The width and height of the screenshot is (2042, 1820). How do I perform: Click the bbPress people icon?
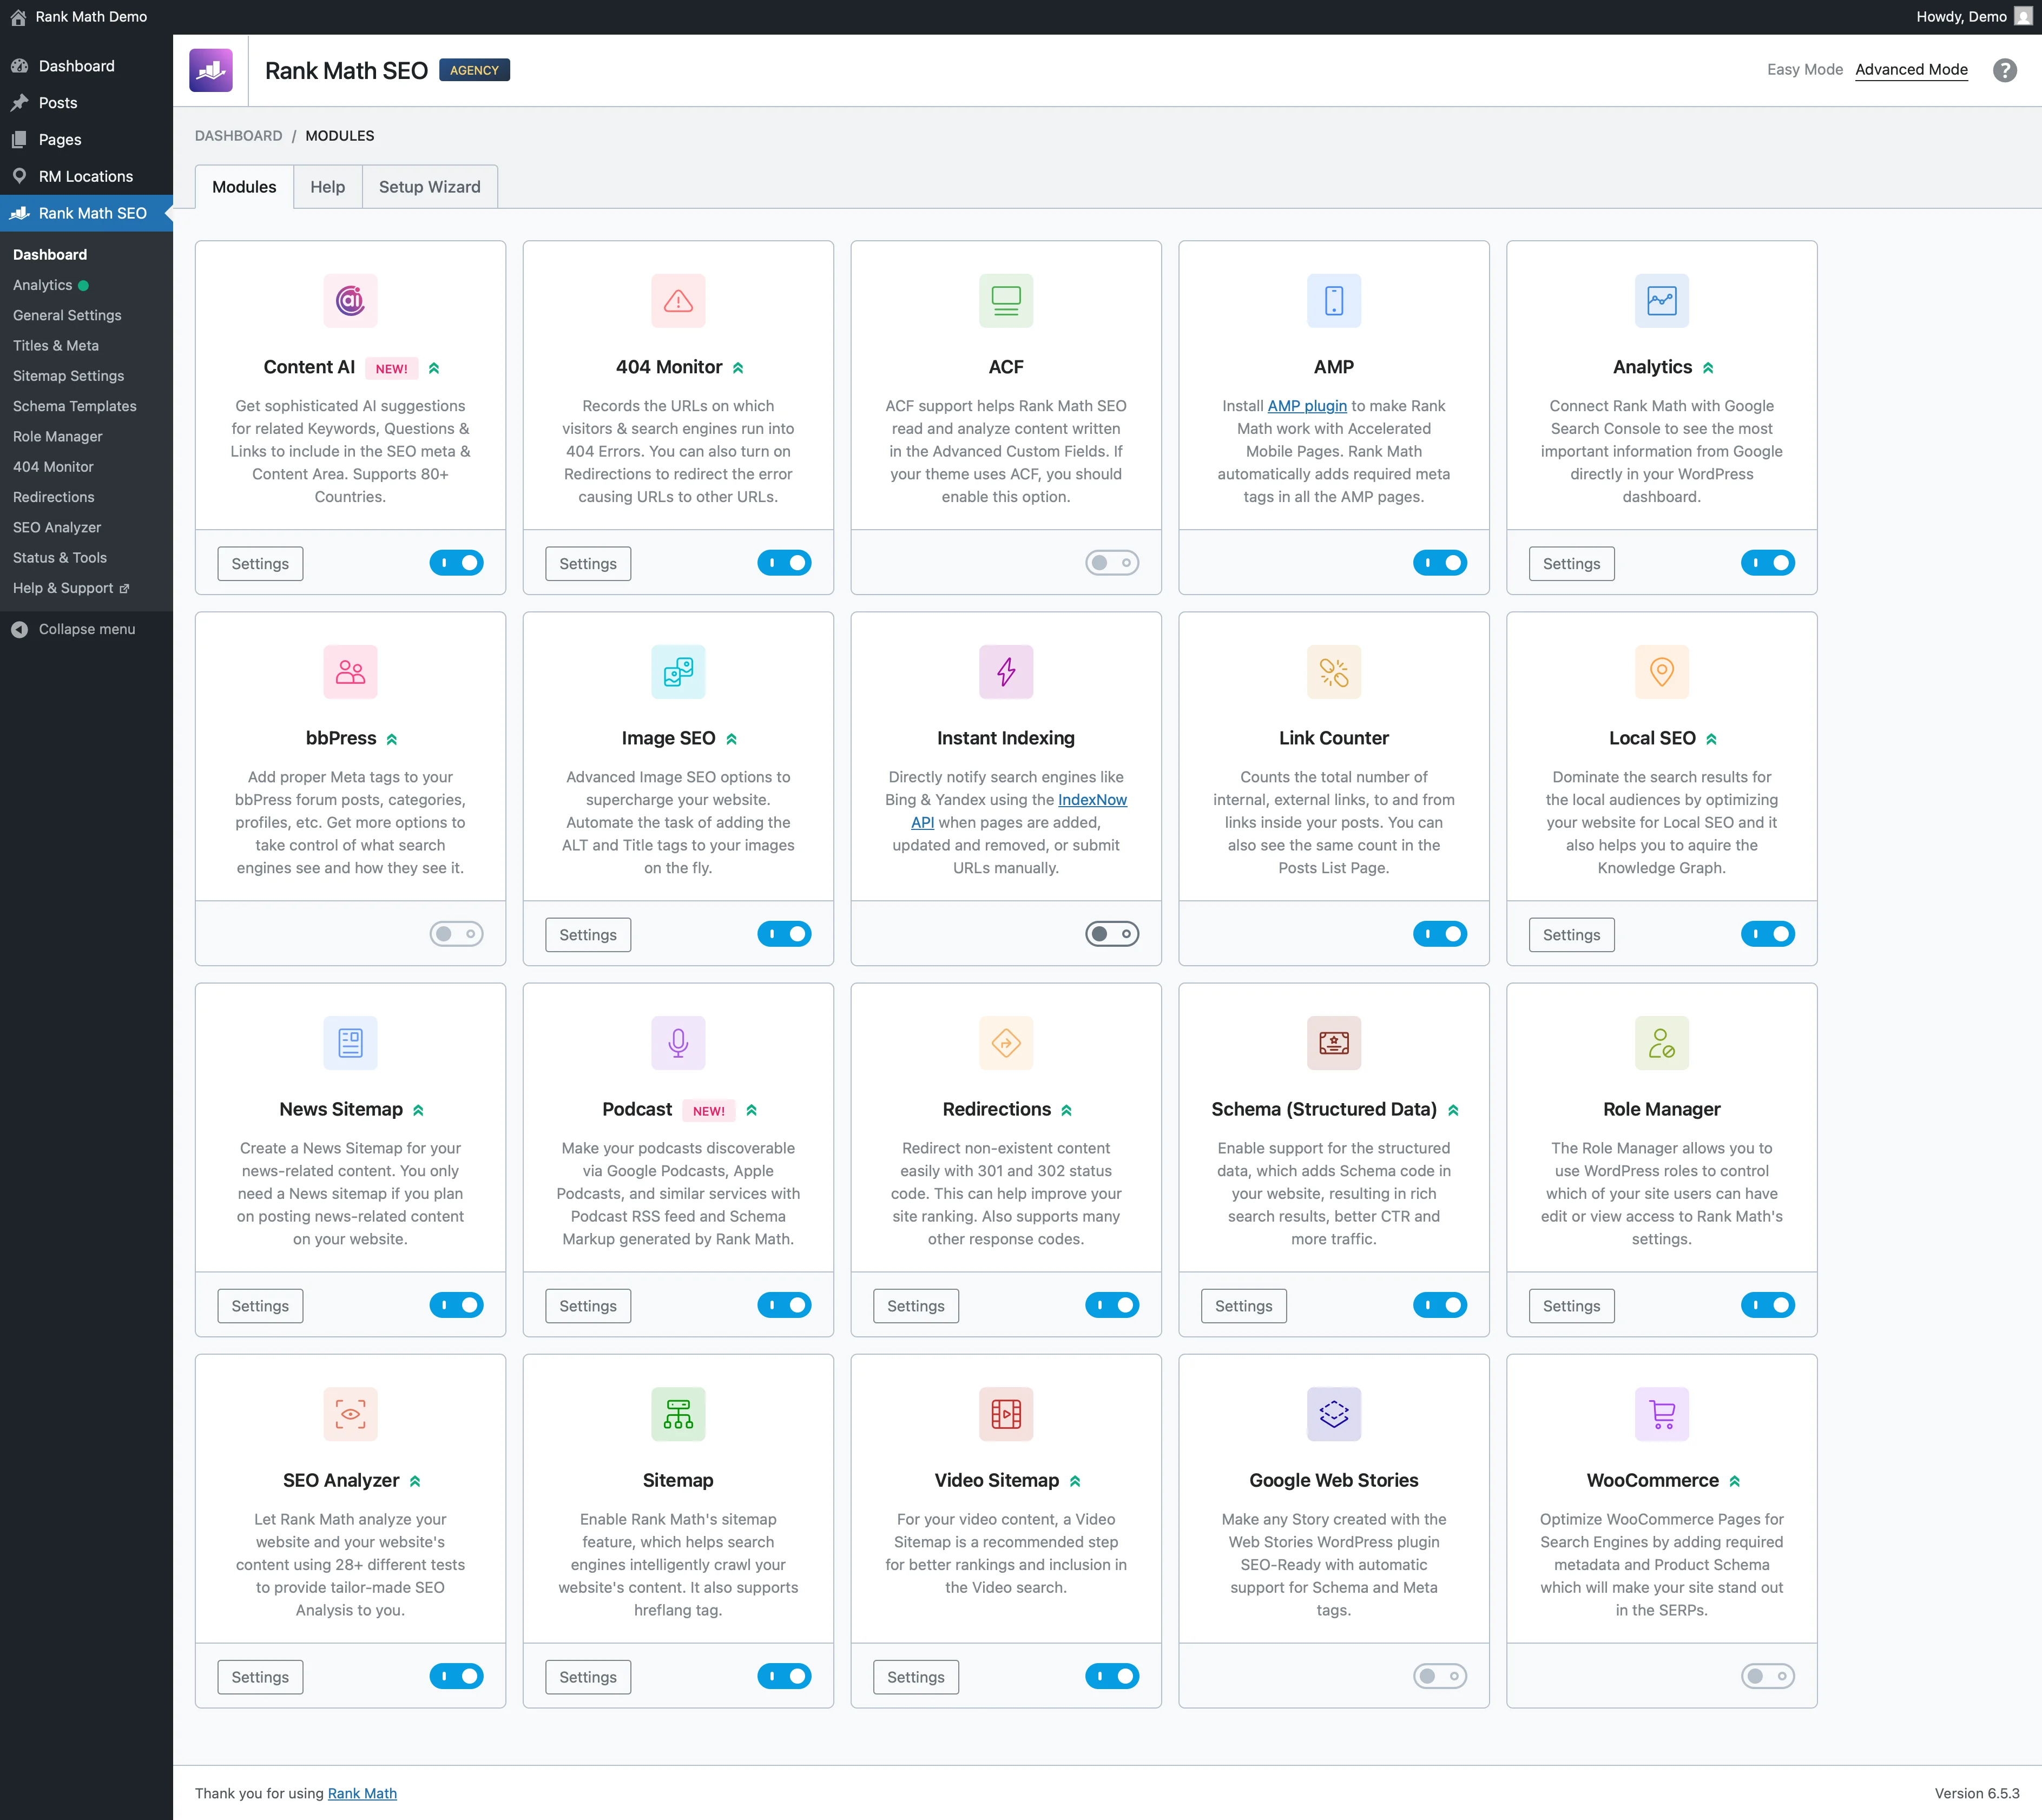350,671
